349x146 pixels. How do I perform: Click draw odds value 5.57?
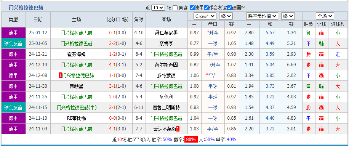coord(270,33)
